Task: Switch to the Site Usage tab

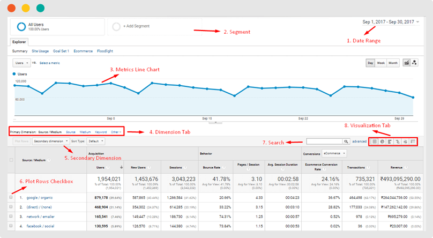Action: 40,51
